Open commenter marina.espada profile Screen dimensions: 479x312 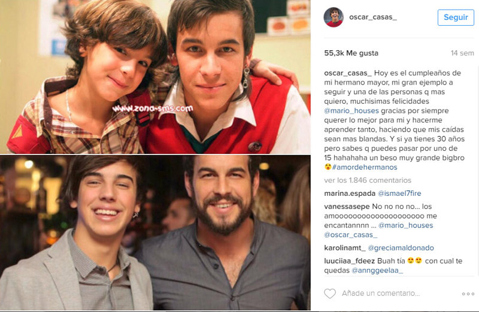coord(350,193)
